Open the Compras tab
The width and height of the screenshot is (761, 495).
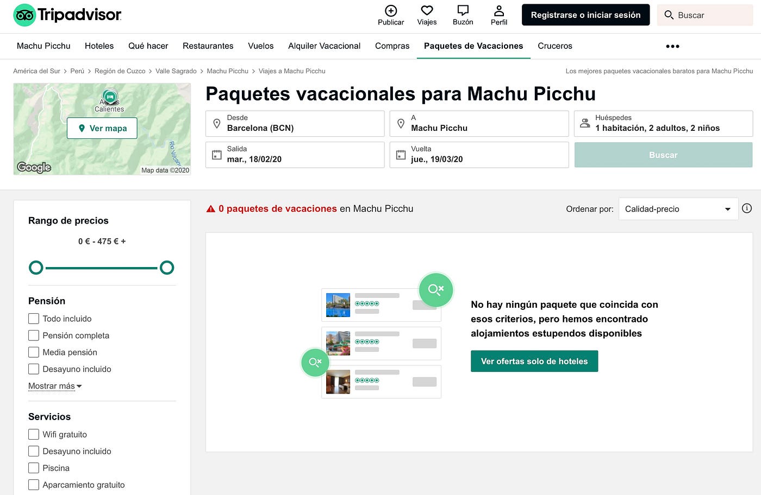coord(392,46)
